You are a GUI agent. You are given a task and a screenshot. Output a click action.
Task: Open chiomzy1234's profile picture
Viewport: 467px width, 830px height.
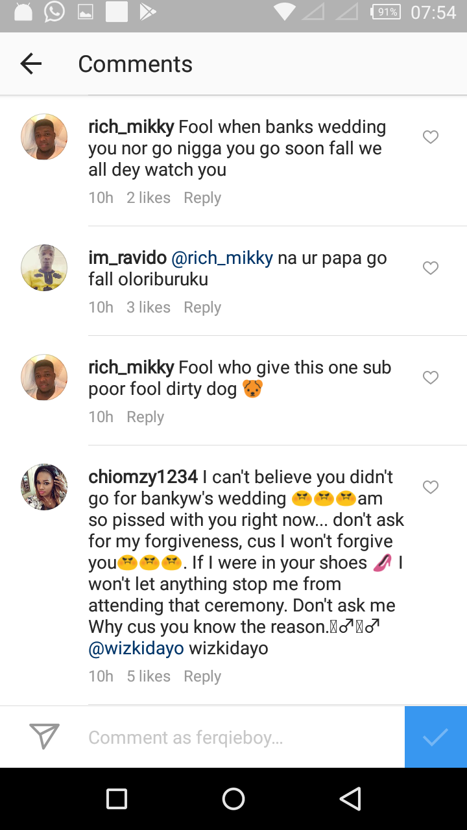[44, 487]
